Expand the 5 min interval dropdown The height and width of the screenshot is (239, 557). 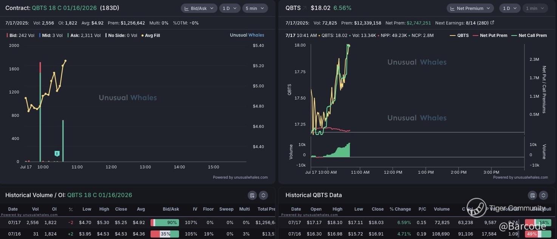click(x=255, y=8)
